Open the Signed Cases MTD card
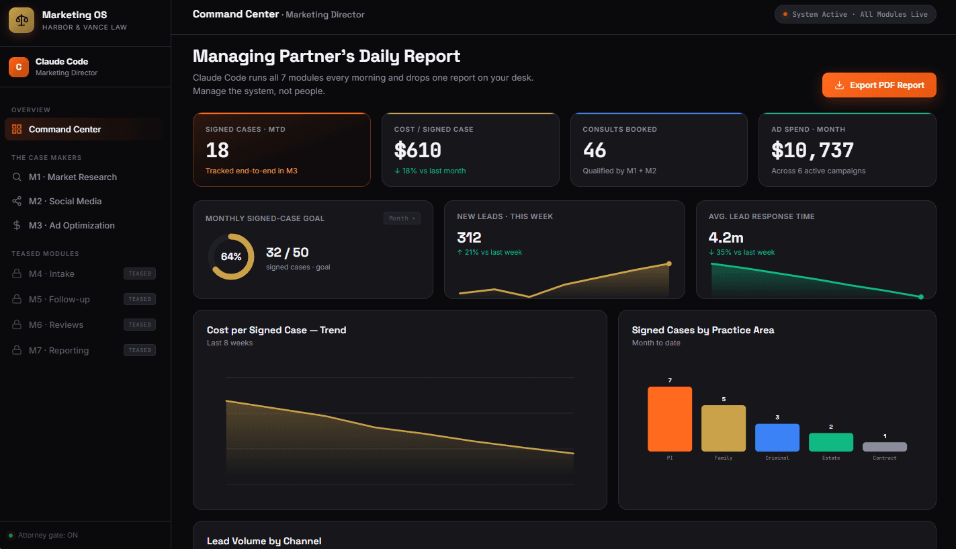Viewport: 956px width, 549px height. [x=281, y=150]
